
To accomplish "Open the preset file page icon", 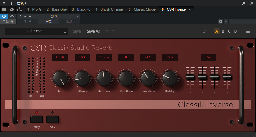I will point(20,16).
